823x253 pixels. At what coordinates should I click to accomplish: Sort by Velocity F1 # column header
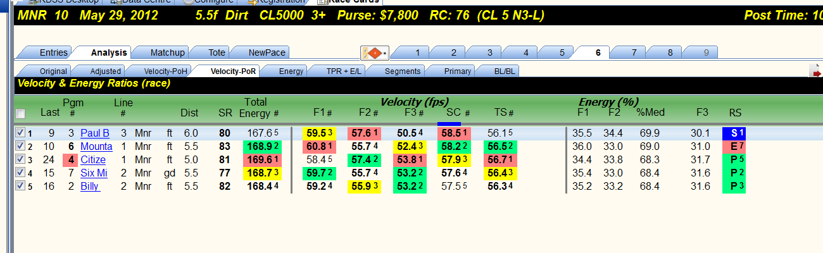tap(323, 113)
